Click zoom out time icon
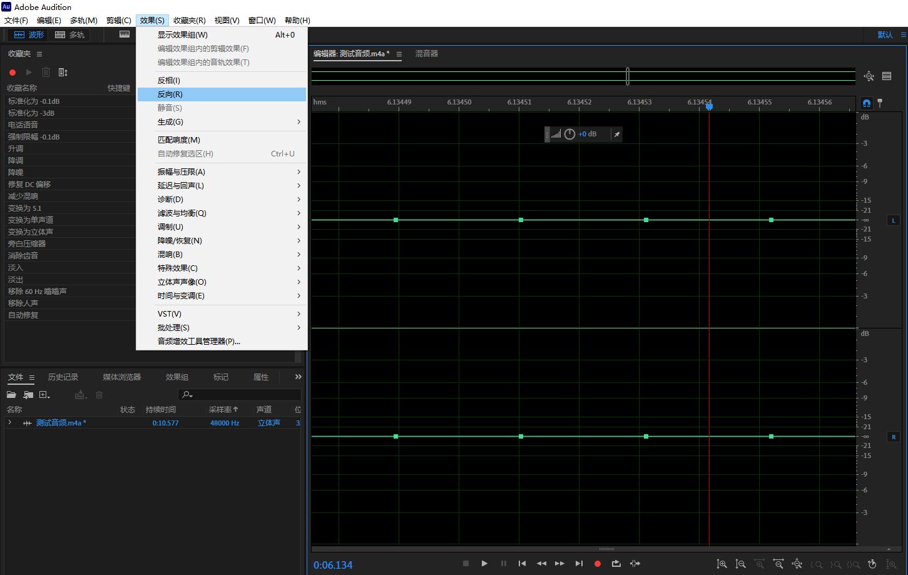908x575 pixels. (x=778, y=564)
